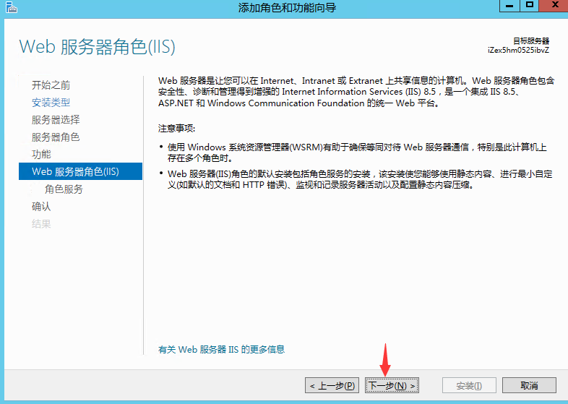The height and width of the screenshot is (404, 568).
Task: Switch to the 服务器角色 page
Action: (x=55, y=137)
